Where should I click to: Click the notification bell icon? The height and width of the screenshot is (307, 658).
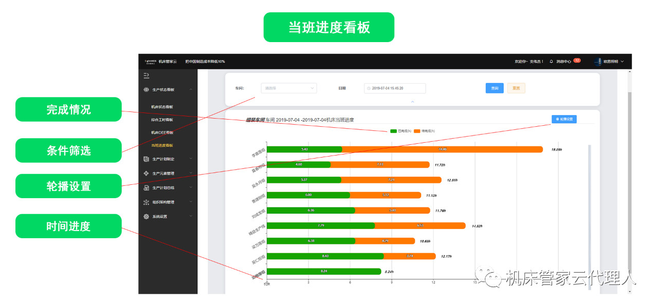point(552,62)
